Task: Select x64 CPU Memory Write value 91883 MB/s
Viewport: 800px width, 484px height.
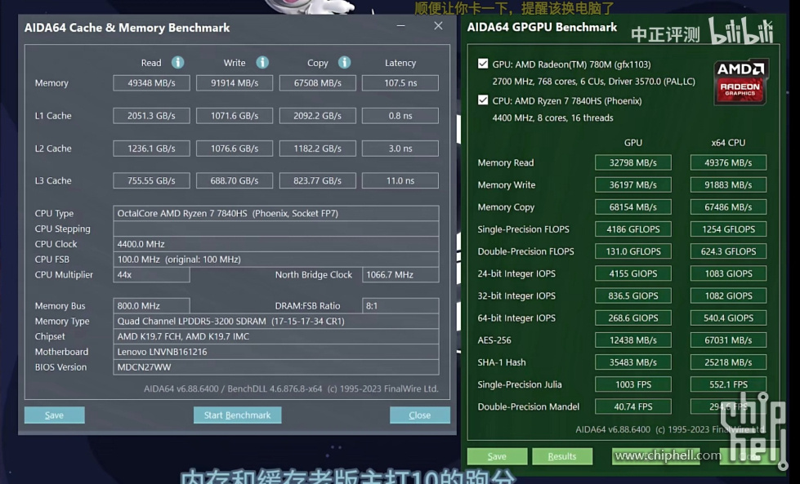Action: click(x=728, y=185)
